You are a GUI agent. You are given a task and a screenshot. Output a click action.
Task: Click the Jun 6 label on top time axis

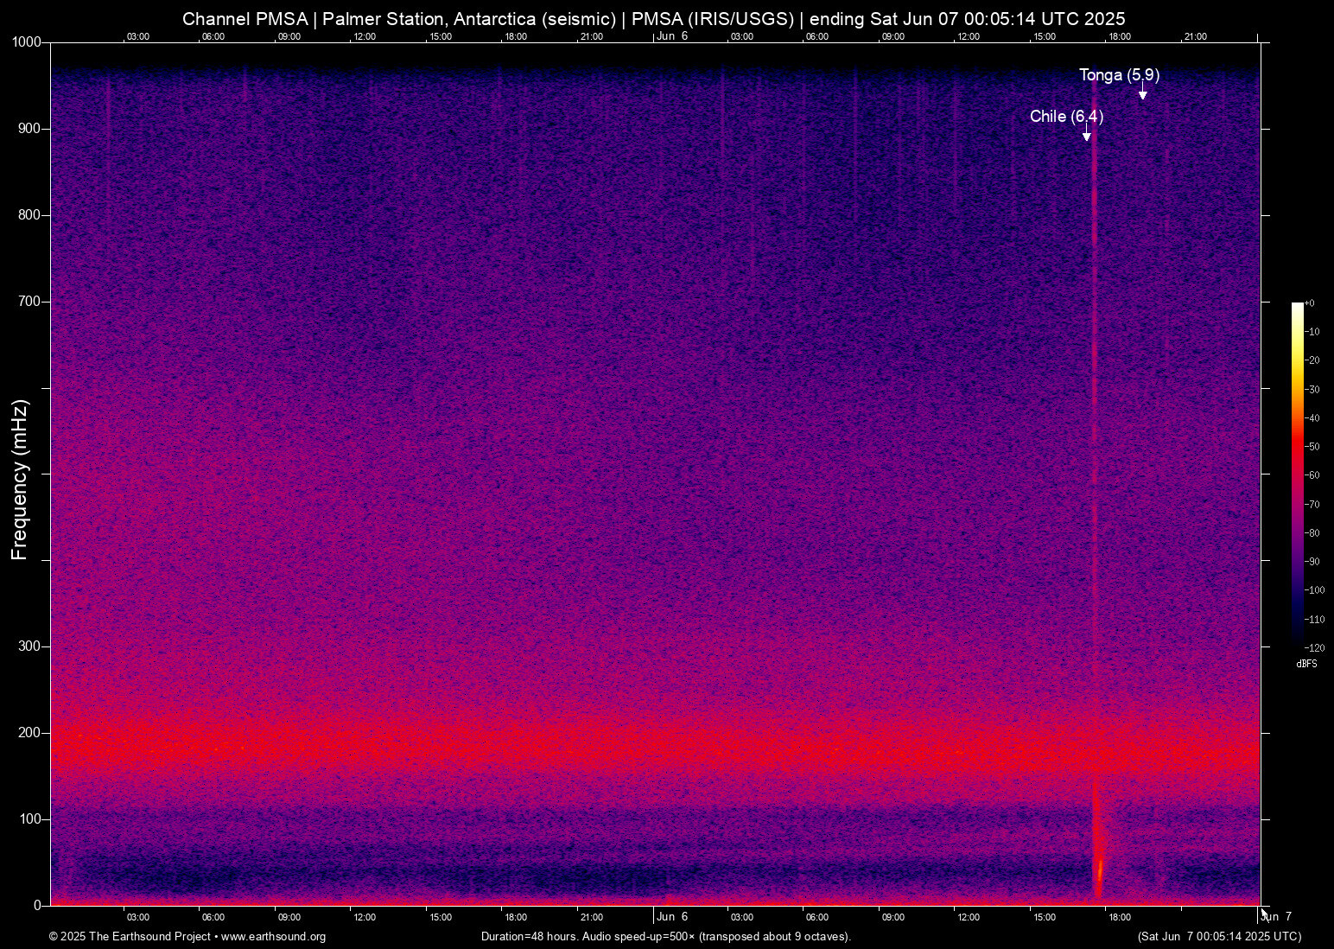pos(672,36)
